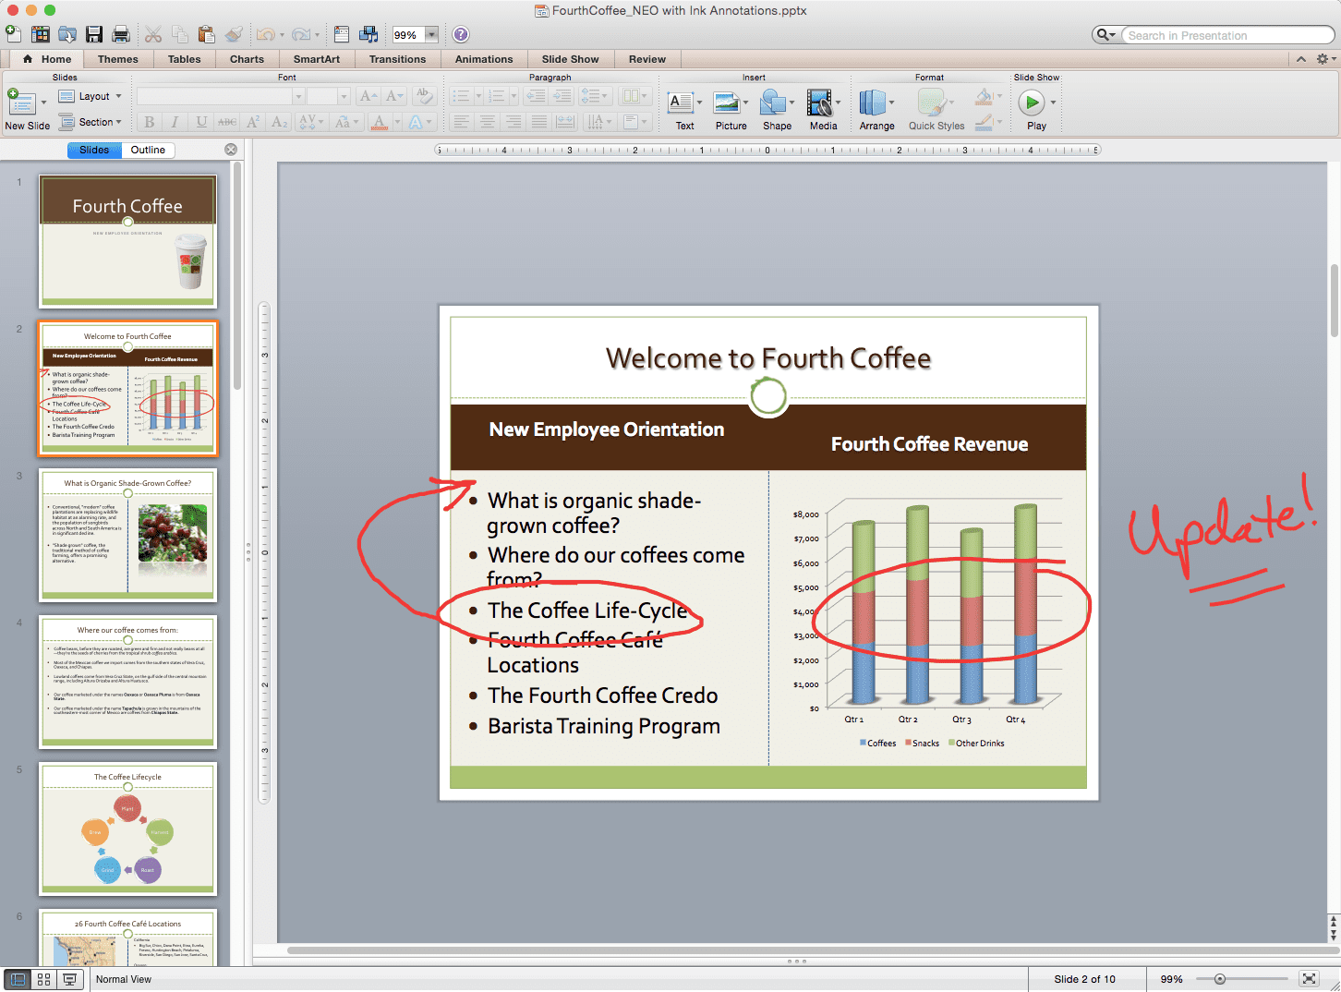Click the Media insert icon
This screenshot has height=992, width=1341.
coord(819,102)
